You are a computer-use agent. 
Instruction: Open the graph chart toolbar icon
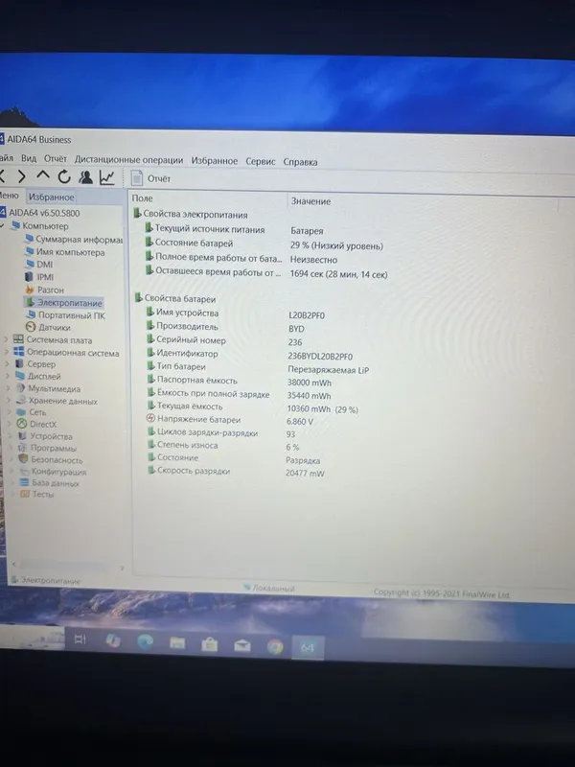point(107,177)
